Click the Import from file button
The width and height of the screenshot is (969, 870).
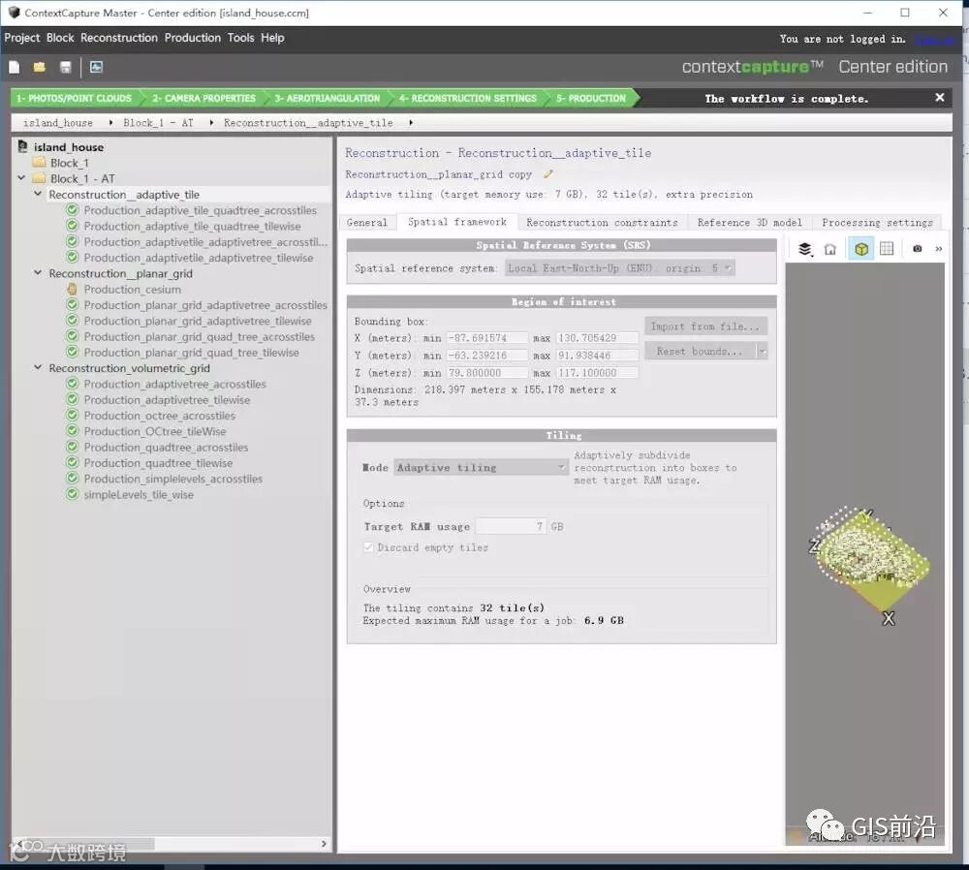(x=705, y=326)
